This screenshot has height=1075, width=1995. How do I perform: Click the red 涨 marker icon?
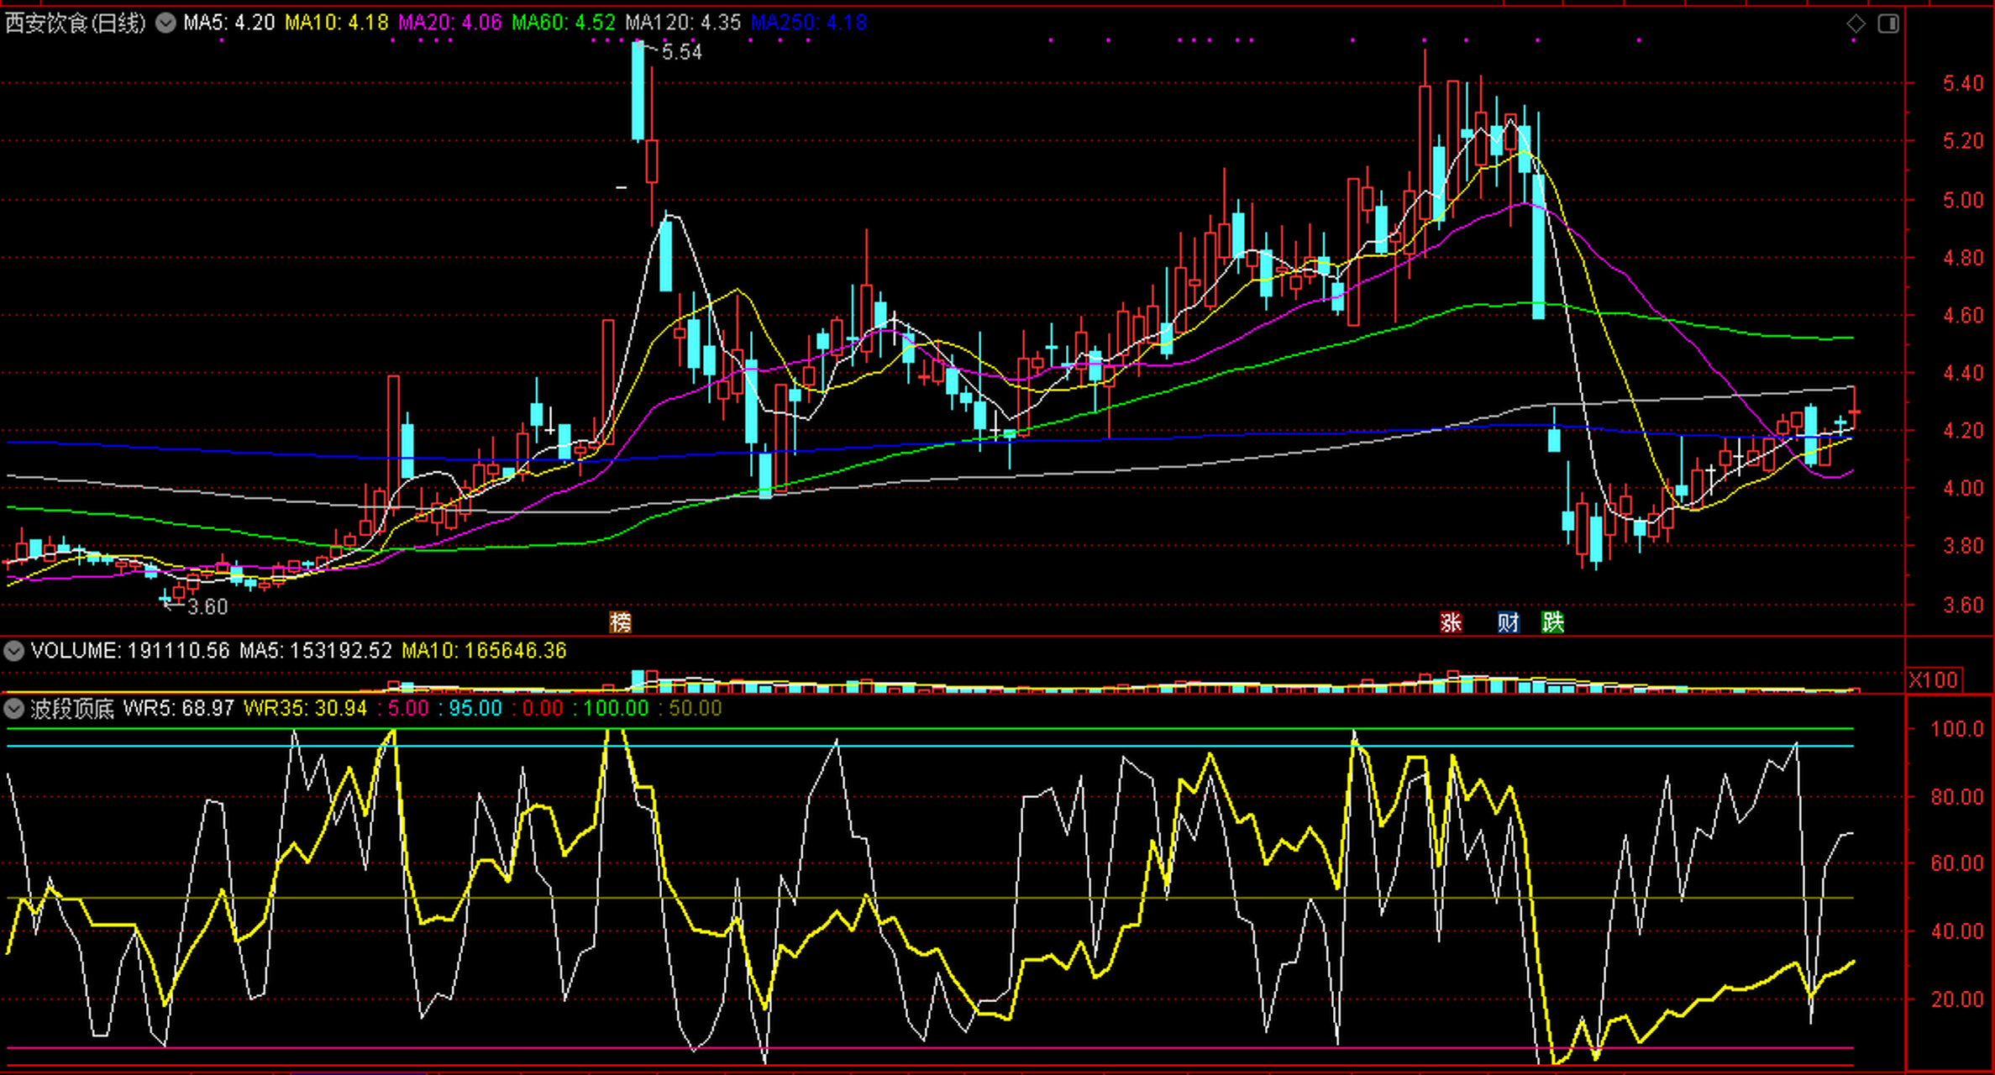[x=1451, y=622]
